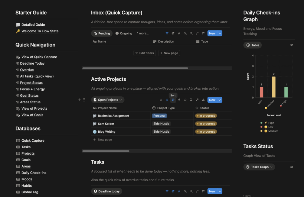Click settings sliders icon in Tasks toolbar
The height and width of the screenshot is (197, 304).
pyautogui.click(x=203, y=191)
